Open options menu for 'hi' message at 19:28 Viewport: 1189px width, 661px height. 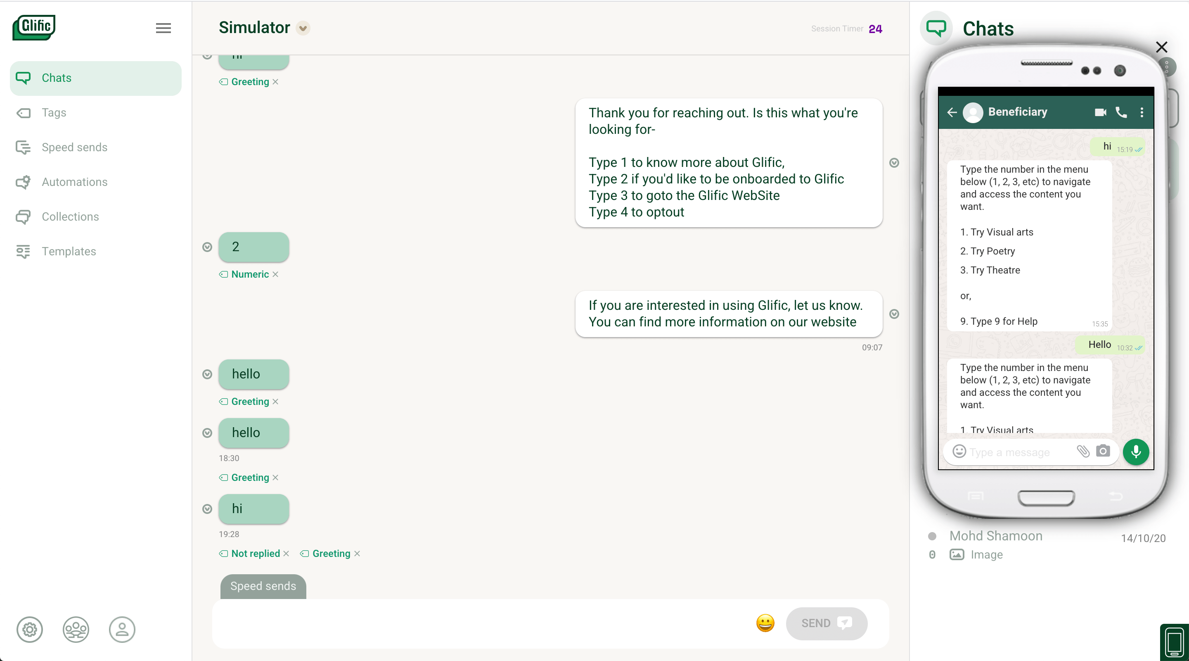pos(207,509)
